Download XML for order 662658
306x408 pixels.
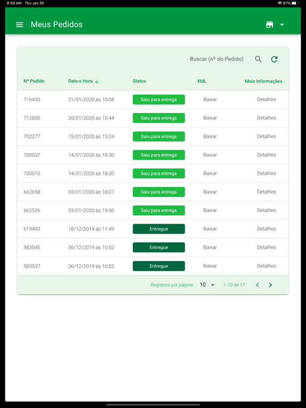pos(210,192)
